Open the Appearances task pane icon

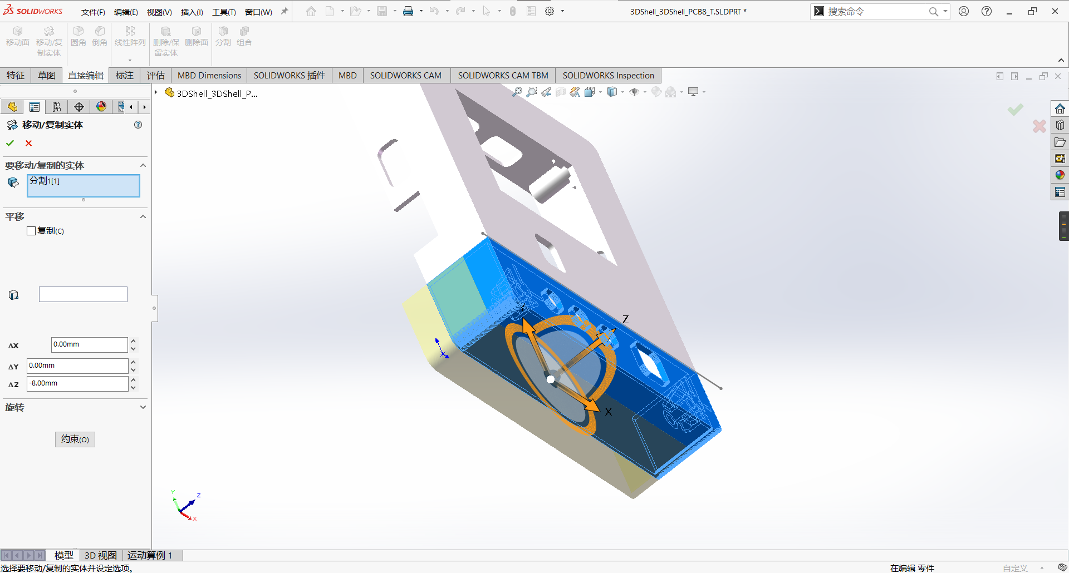point(1060,175)
